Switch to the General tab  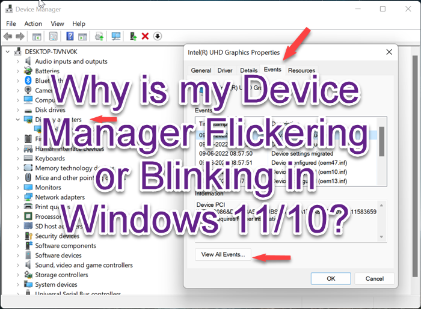pos(201,70)
